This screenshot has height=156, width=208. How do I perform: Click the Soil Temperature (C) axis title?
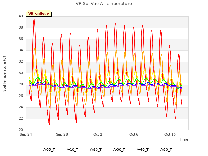[4, 74]
